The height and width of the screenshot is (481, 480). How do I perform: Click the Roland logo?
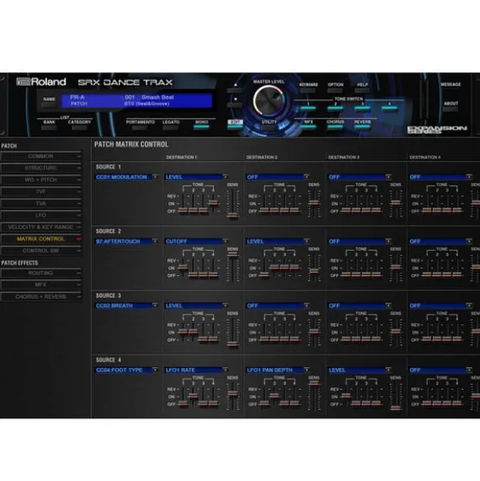(41, 82)
